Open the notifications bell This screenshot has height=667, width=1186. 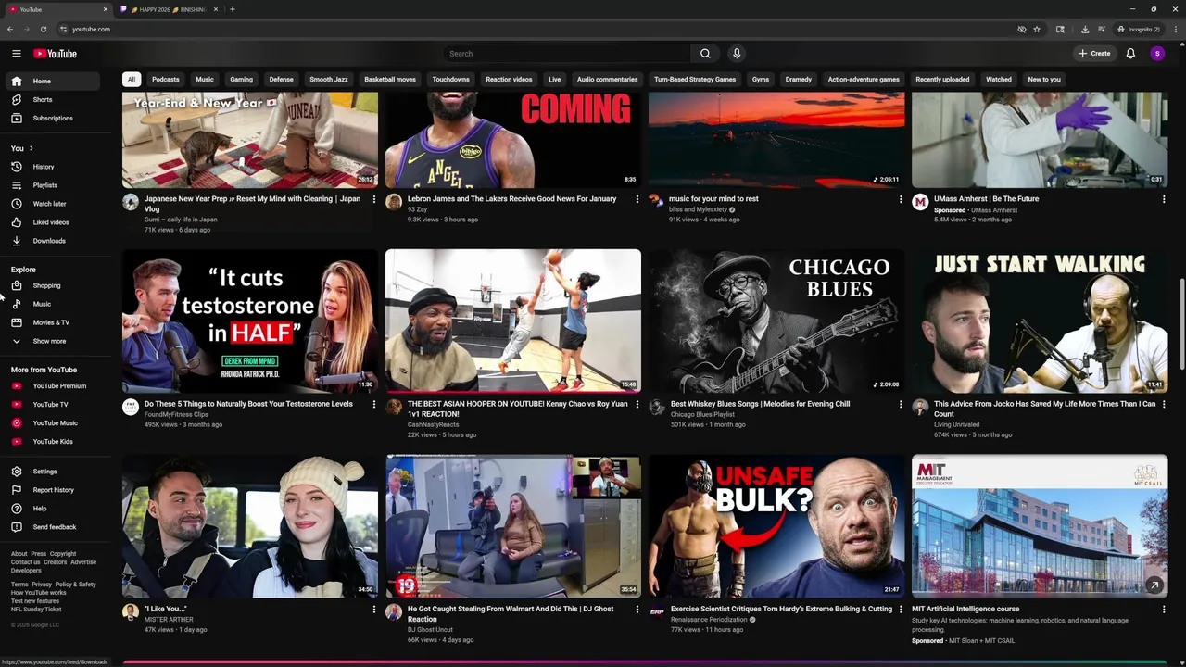(x=1130, y=54)
